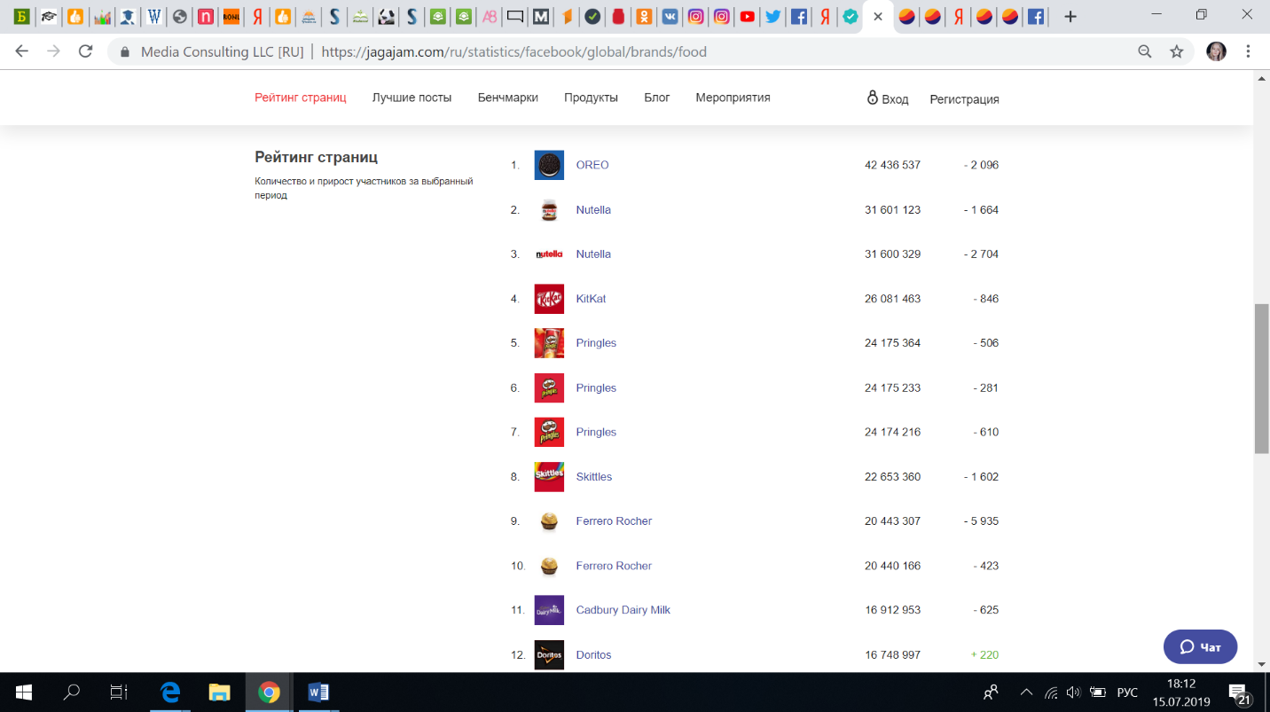Click the Pringles logo in row 5

(549, 343)
